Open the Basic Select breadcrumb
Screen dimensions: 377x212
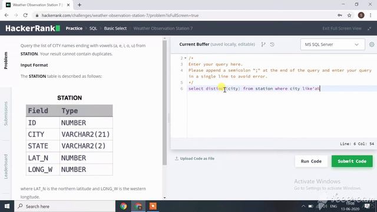(x=115, y=28)
